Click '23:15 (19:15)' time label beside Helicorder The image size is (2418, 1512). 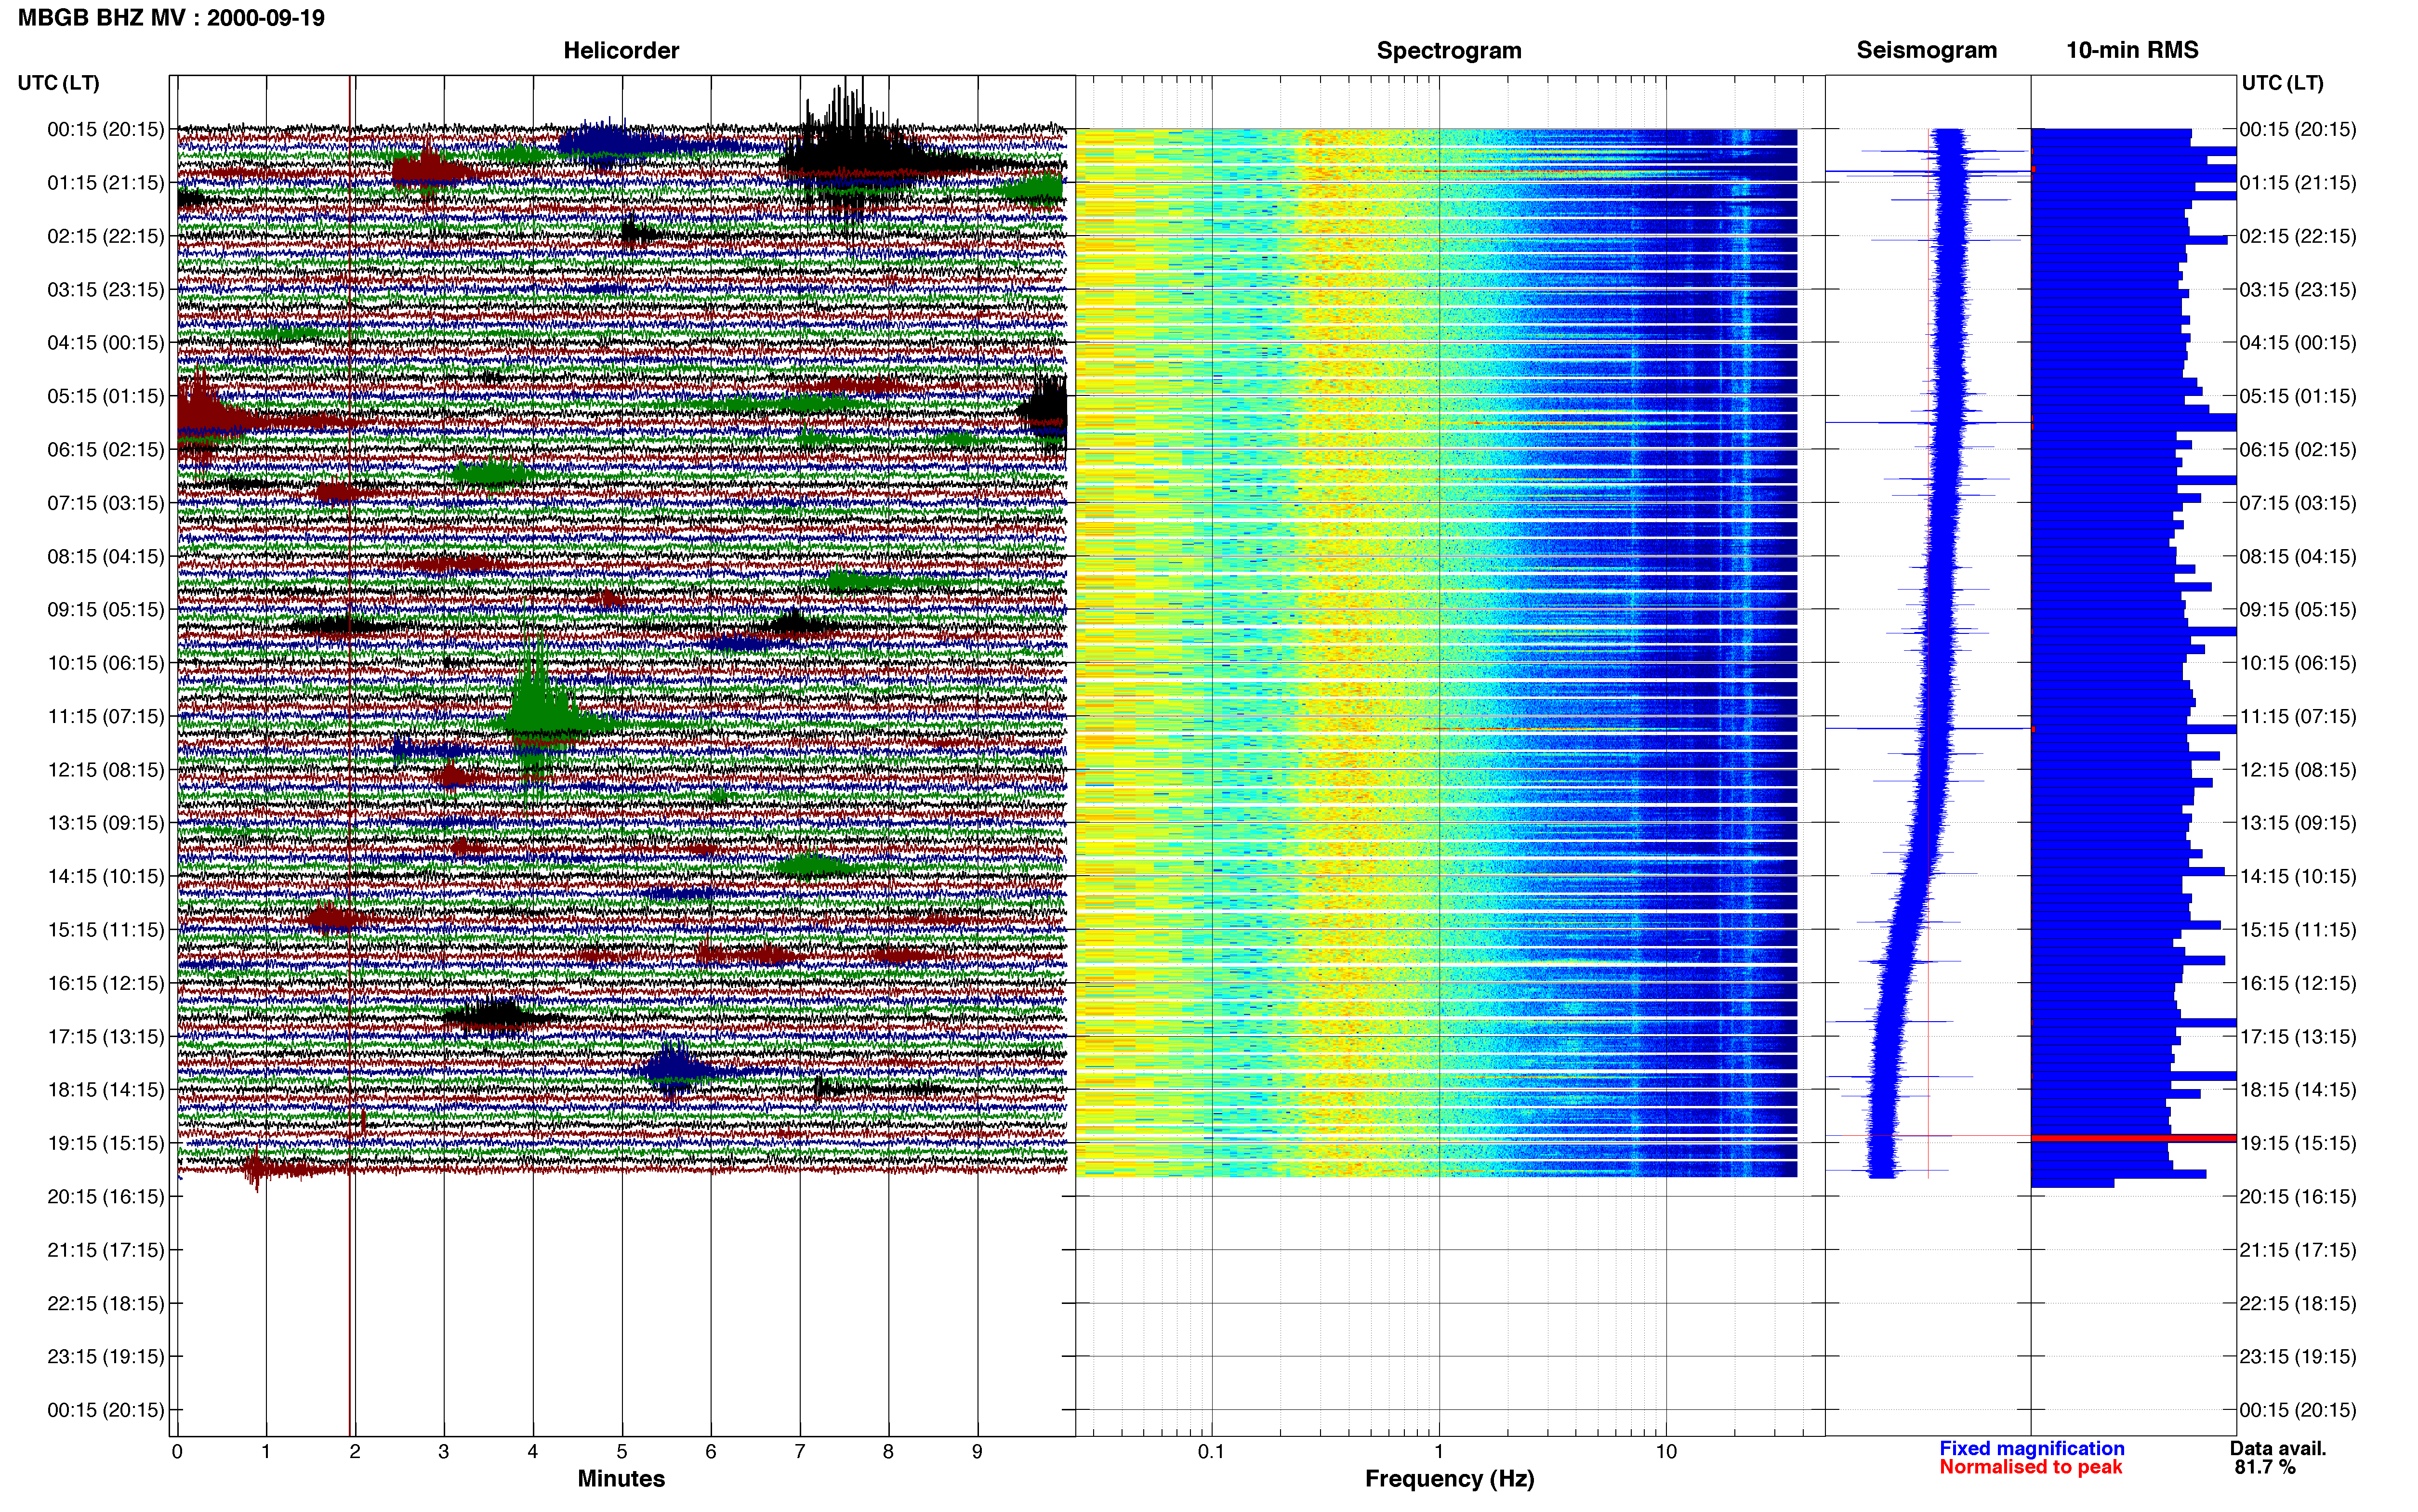point(106,1357)
